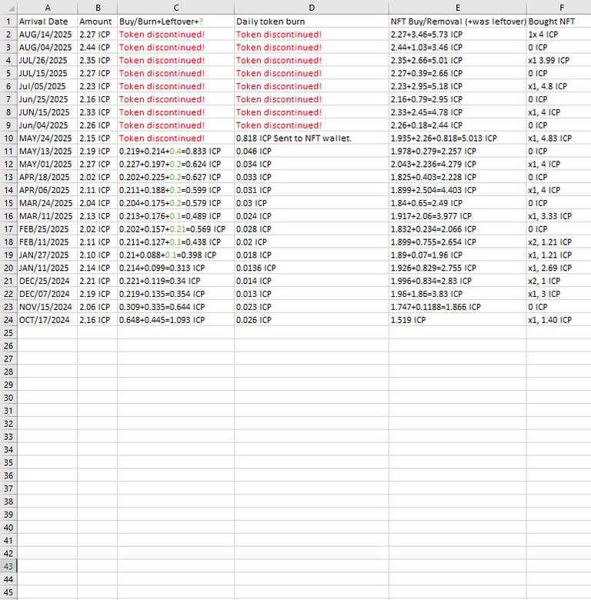Click the 0.227+0.197+0.2=0.624 ICP cell
Viewport: 591px width, 600px height.
coord(176,164)
